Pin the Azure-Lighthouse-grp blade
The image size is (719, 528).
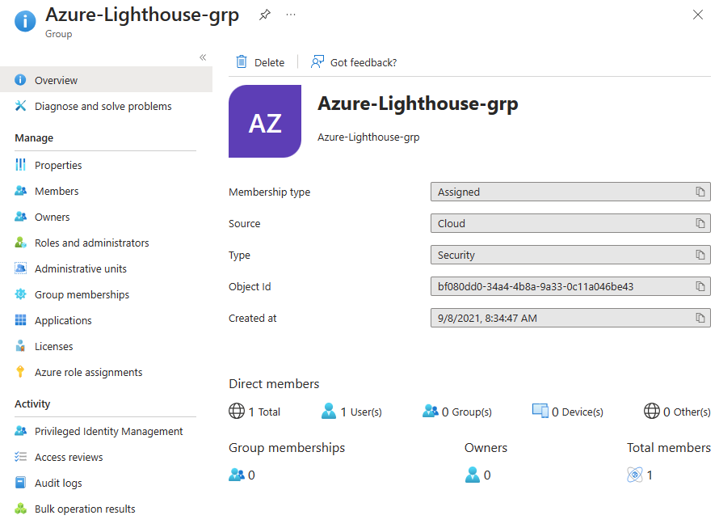[265, 15]
